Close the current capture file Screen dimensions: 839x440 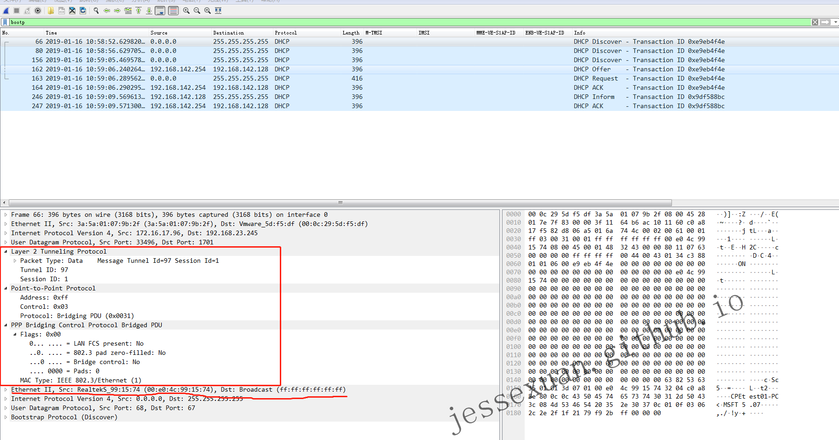click(x=72, y=11)
